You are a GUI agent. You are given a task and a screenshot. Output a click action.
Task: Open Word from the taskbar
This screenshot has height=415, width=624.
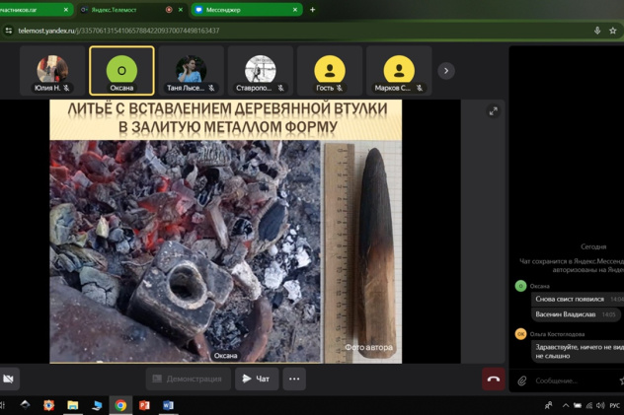click(167, 405)
